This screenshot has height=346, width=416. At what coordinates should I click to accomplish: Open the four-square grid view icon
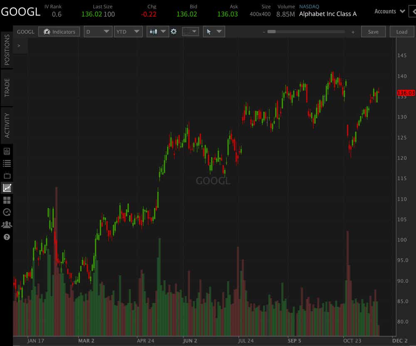click(x=7, y=200)
